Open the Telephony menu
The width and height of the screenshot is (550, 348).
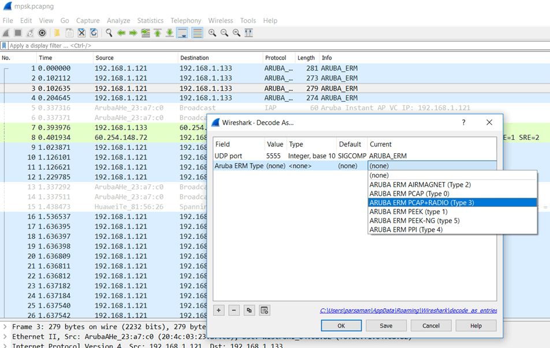pos(185,20)
